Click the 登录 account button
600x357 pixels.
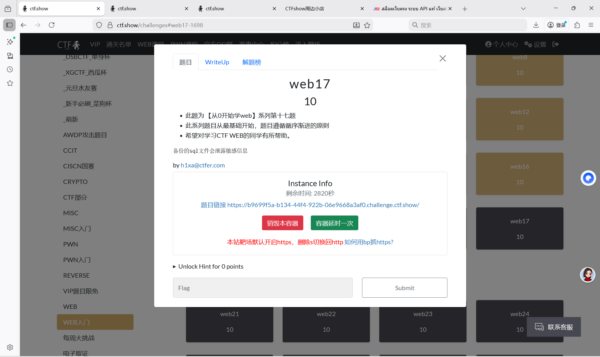(x=557, y=25)
